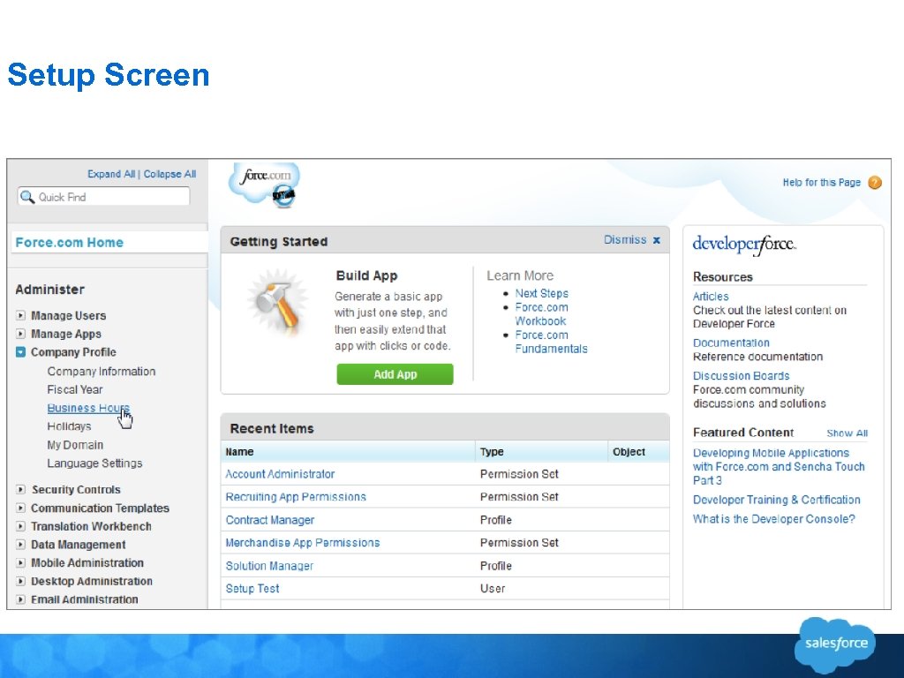Image resolution: width=904 pixels, height=678 pixels.
Task: Open What is the Developer Console link
Action: point(773,519)
